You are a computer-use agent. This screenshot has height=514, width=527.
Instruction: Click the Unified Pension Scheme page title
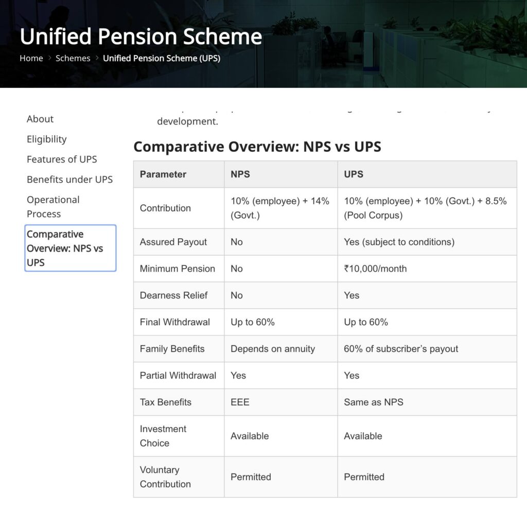click(141, 37)
